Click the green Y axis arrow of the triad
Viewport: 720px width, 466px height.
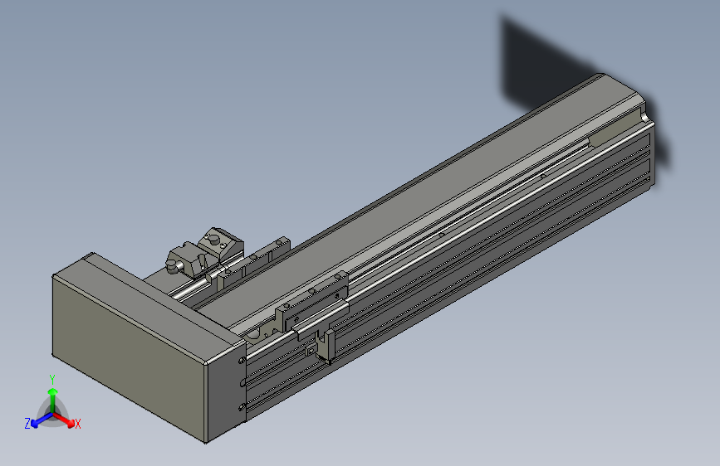(53, 400)
